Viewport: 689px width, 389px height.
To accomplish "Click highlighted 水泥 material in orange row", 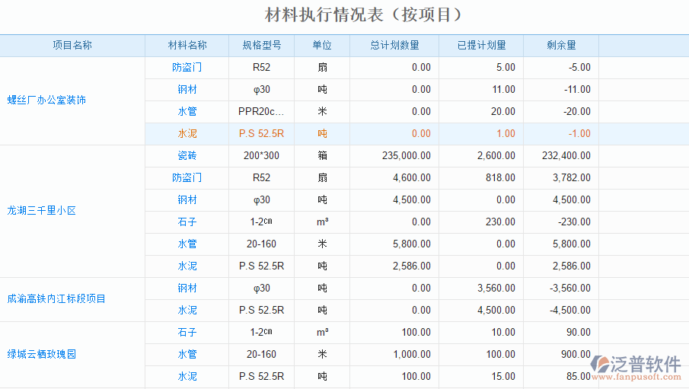I will click(x=187, y=134).
